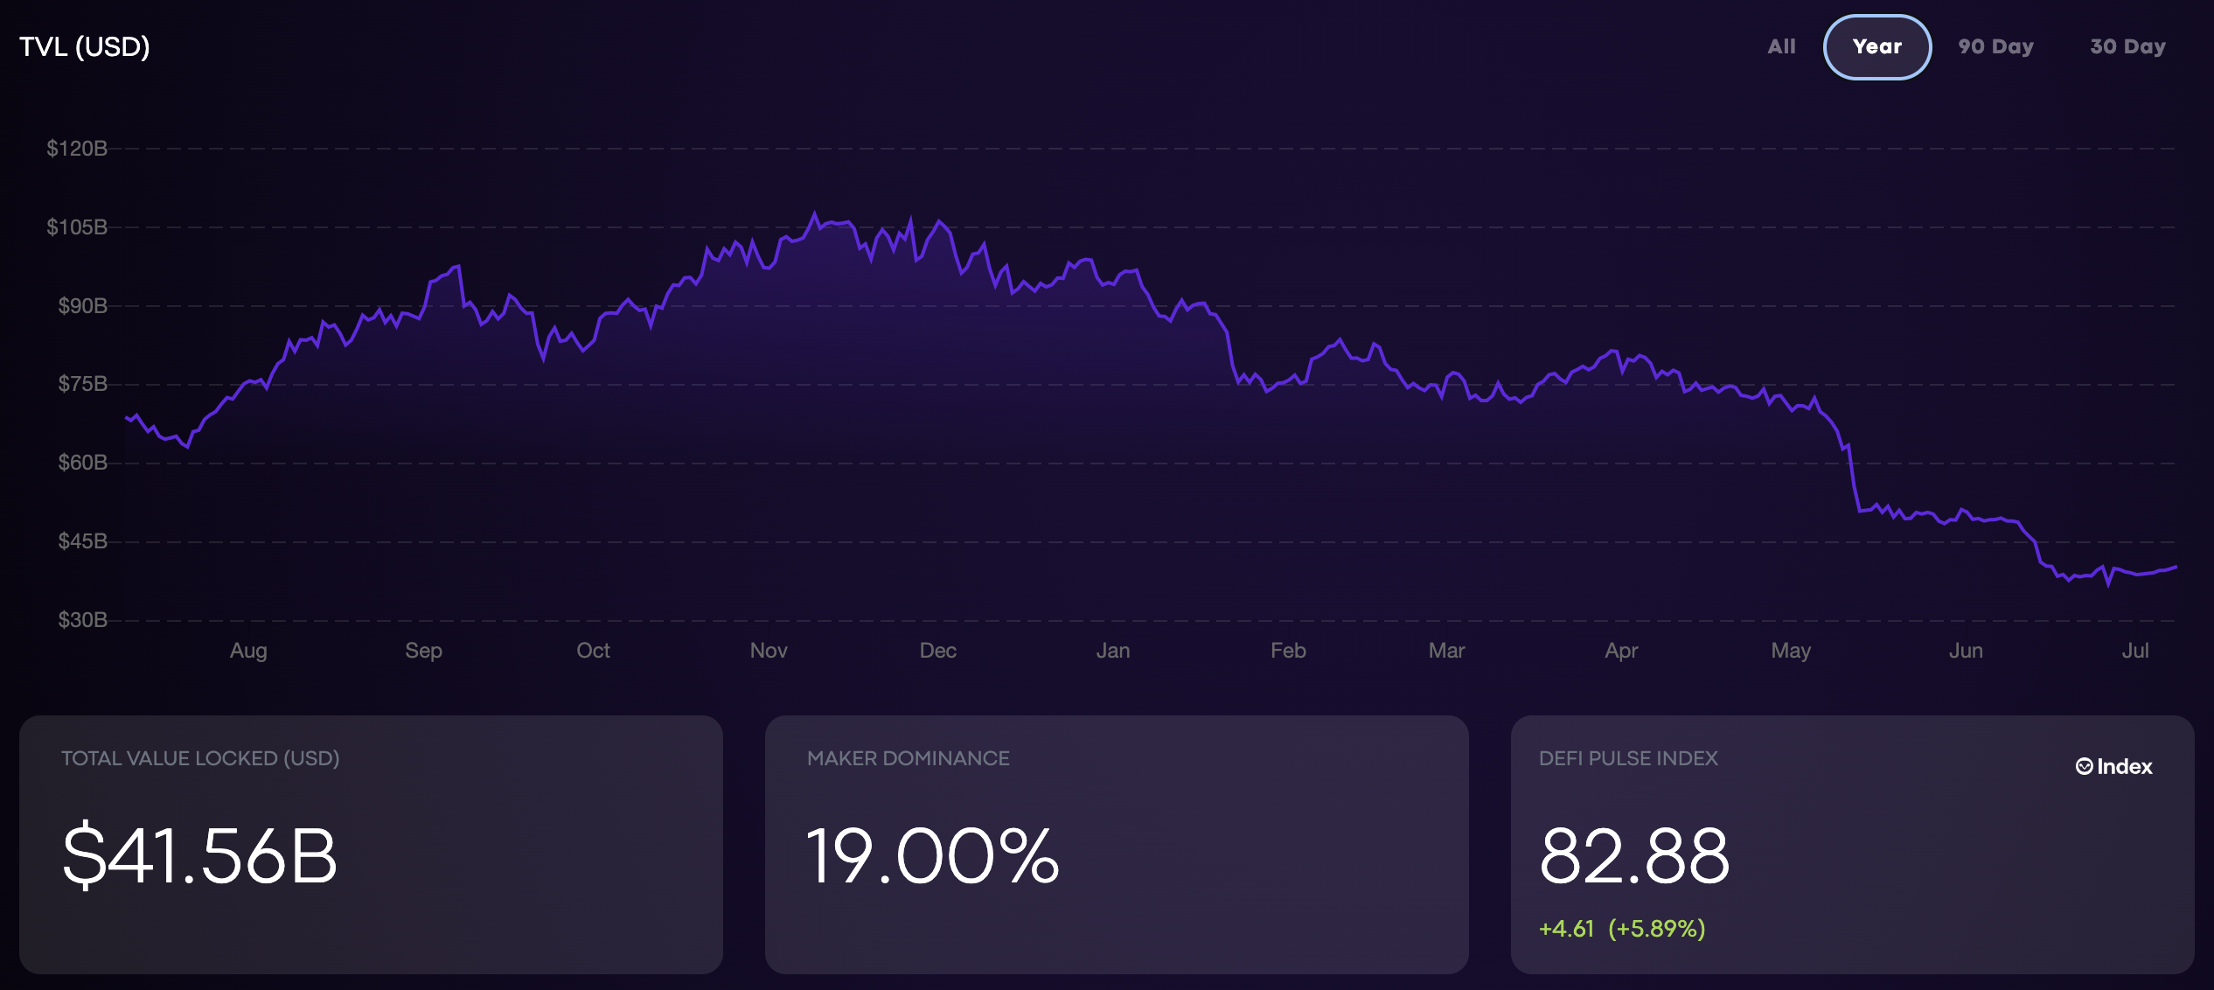Click the Jan label on x-axis
The image size is (2214, 990).
click(1113, 651)
